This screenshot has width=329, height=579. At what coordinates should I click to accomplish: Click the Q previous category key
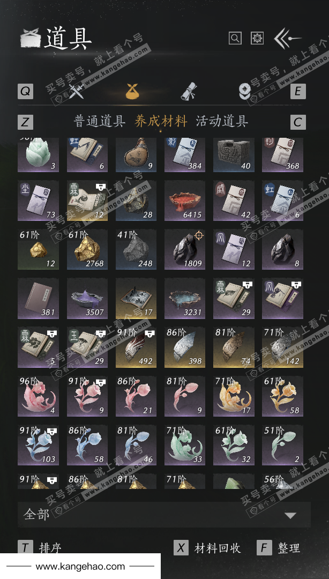click(x=26, y=91)
